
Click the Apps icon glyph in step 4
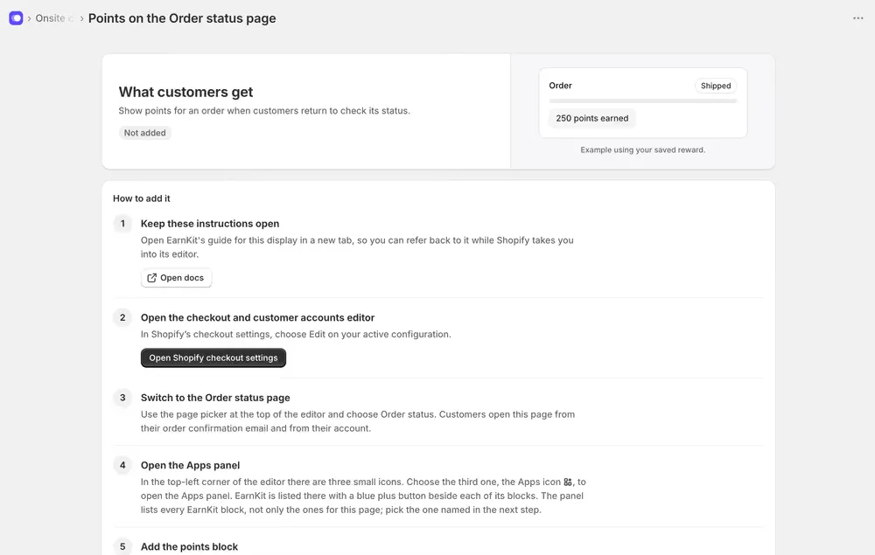coord(568,482)
